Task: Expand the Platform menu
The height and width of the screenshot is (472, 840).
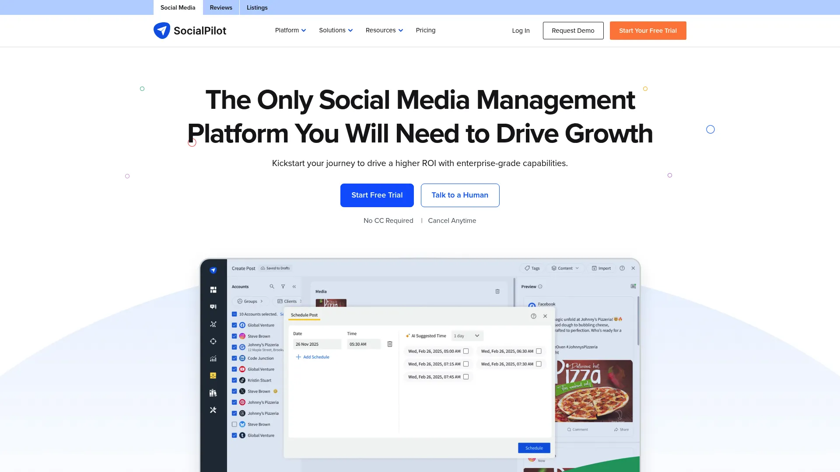Action: [290, 30]
